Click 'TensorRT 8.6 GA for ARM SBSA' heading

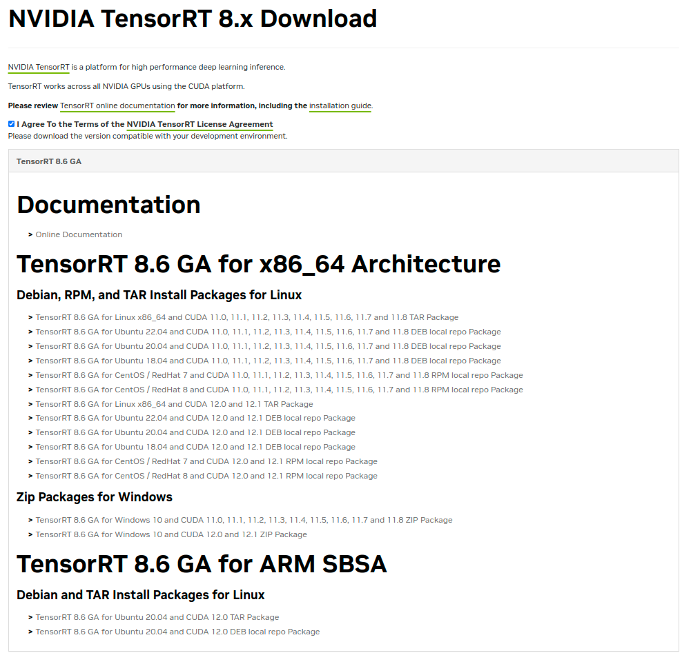[202, 564]
